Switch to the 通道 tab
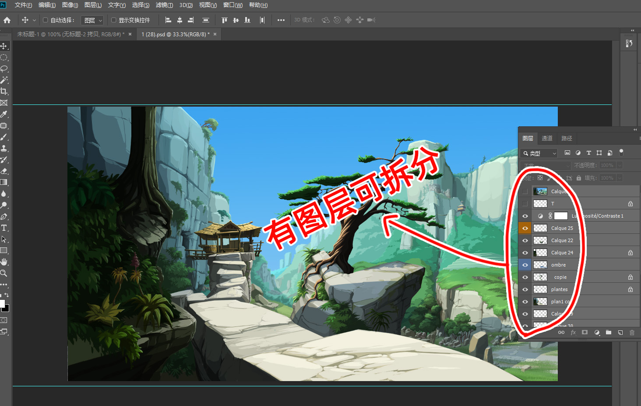641x406 pixels. [547, 138]
